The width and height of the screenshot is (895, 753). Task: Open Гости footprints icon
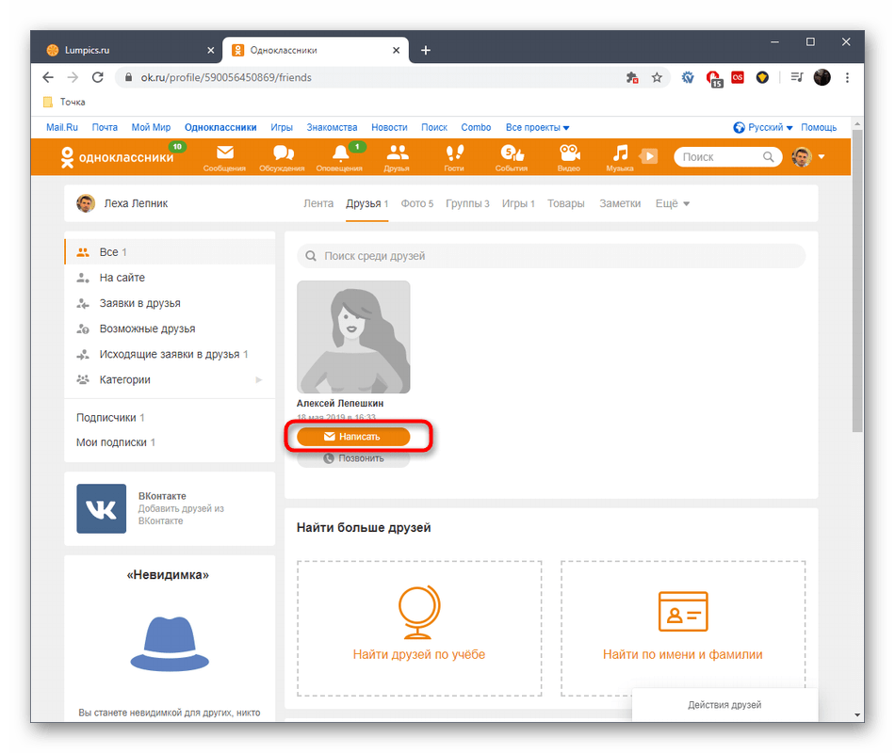click(454, 153)
